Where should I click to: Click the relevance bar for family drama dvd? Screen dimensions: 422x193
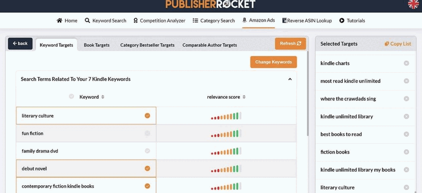pyautogui.click(x=226, y=151)
